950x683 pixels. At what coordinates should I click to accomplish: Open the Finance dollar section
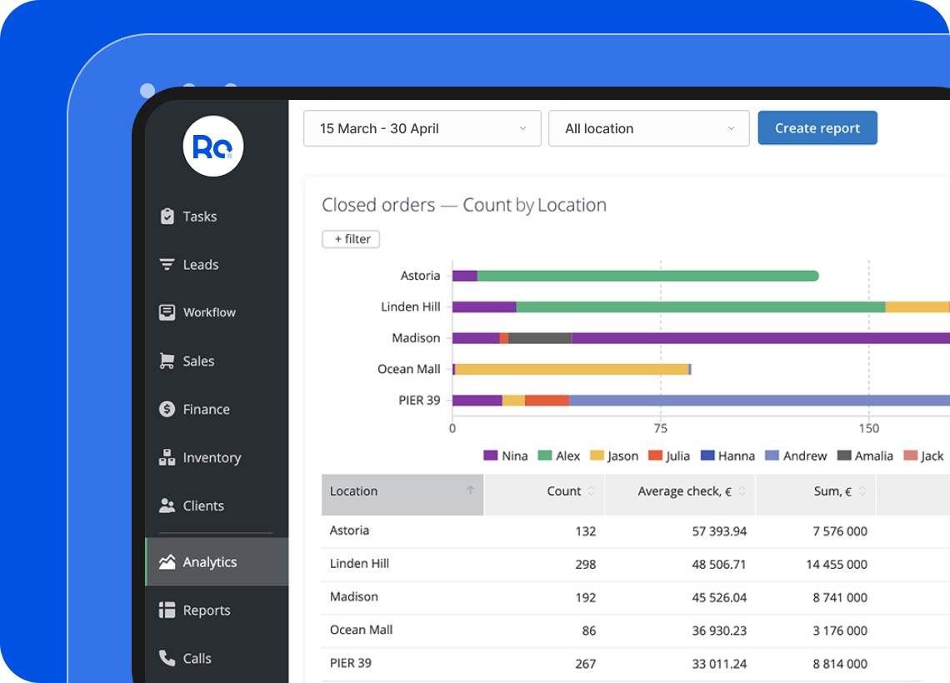[x=207, y=409]
